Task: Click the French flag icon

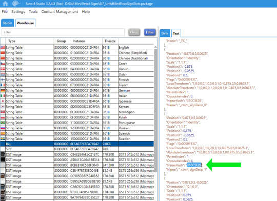Action: (3, 85)
